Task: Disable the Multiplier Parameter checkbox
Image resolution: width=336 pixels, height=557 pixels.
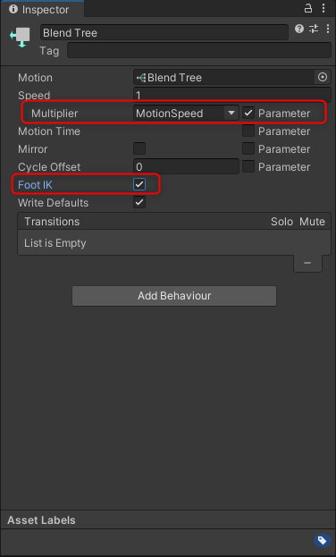Action: (x=248, y=114)
